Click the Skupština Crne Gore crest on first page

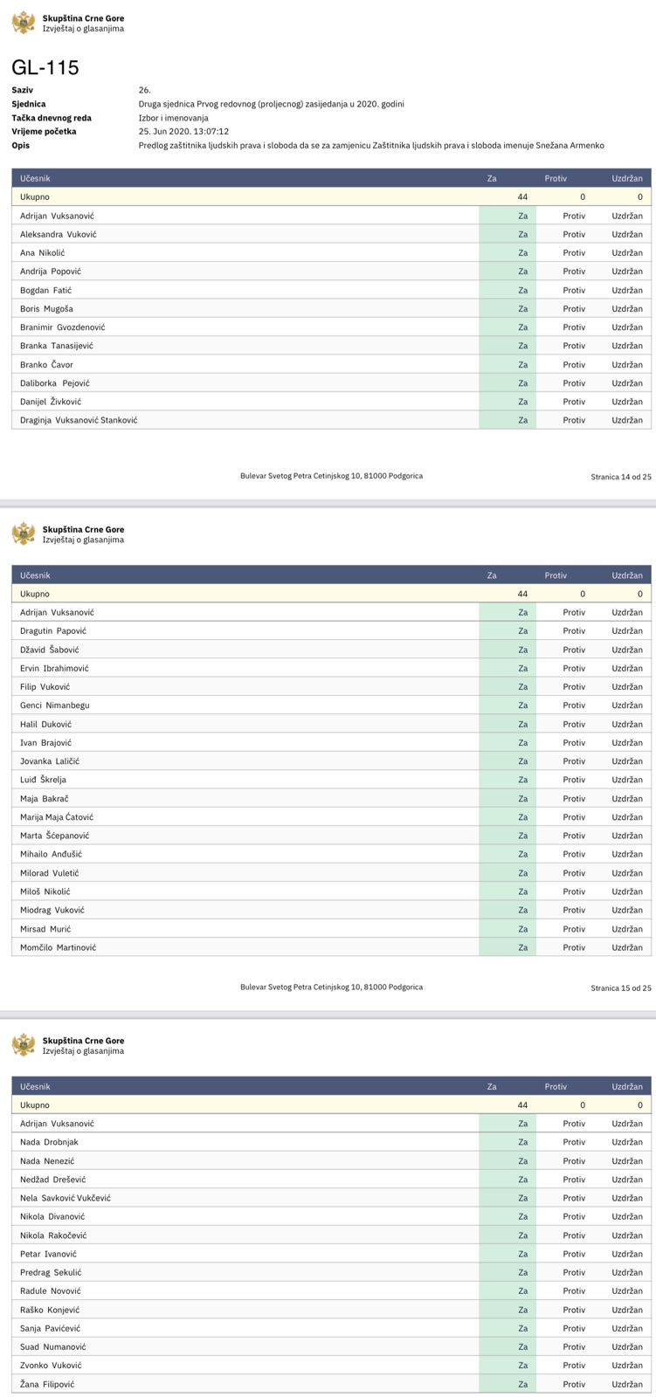24,23
